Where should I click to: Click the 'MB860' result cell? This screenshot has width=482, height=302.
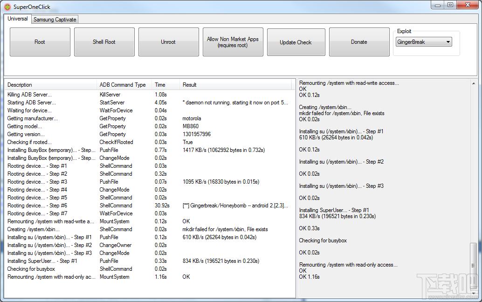(191, 126)
